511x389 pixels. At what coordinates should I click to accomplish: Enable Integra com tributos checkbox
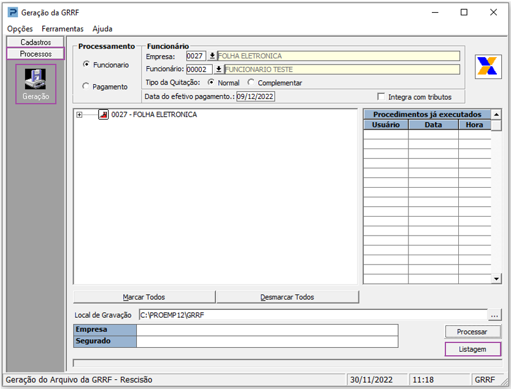[382, 97]
